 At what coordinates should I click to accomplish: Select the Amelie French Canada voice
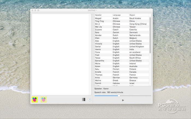pos(122,72)
